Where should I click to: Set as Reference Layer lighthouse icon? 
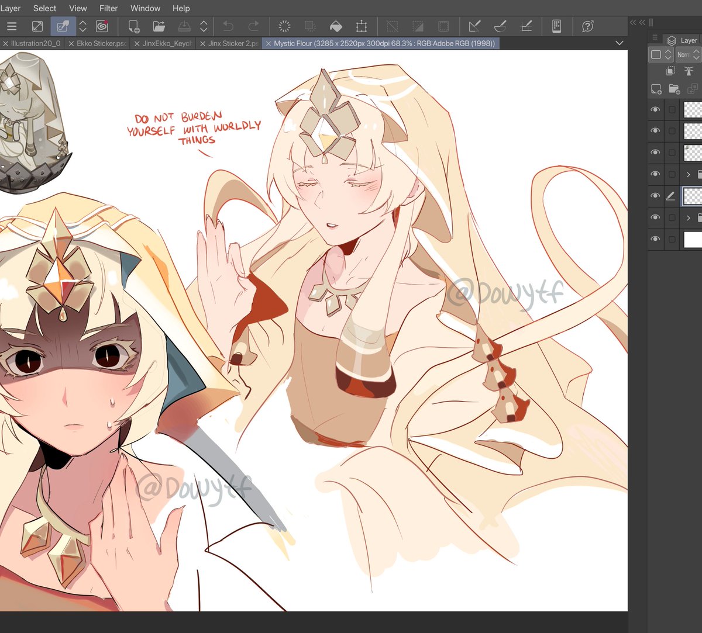pyautogui.click(x=689, y=71)
